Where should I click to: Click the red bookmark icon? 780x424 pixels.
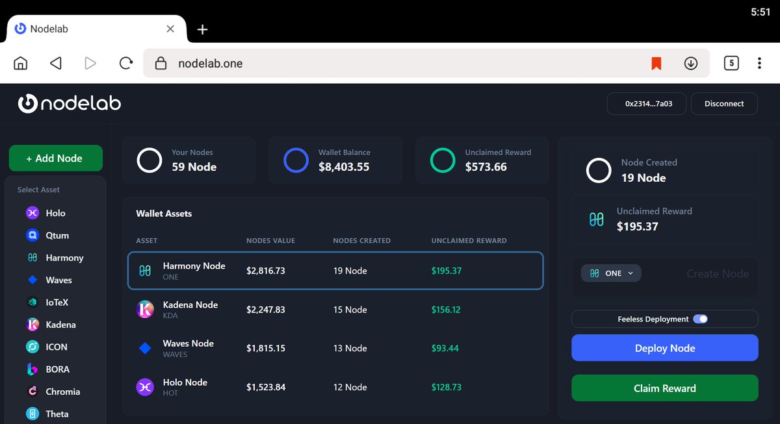click(656, 63)
